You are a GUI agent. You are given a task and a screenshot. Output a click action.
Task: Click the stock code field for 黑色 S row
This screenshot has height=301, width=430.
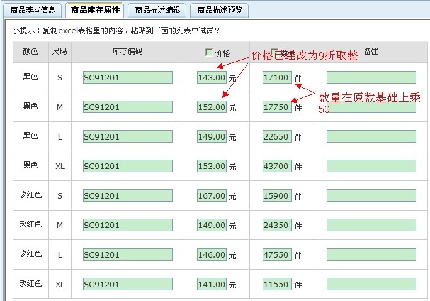coord(127,77)
